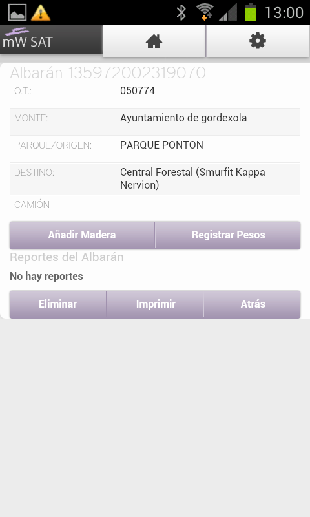The image size is (310, 517).
Task: Tap the O.T. value 050774
Action: click(x=138, y=90)
